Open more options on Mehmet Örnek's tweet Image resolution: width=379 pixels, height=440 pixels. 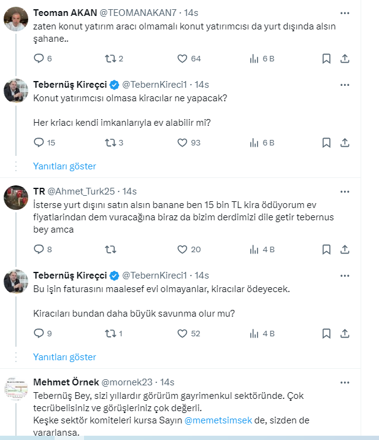[345, 382]
